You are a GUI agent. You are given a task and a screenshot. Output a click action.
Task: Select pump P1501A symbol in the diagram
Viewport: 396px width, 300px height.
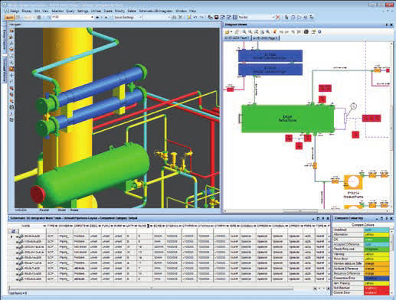click(353, 183)
